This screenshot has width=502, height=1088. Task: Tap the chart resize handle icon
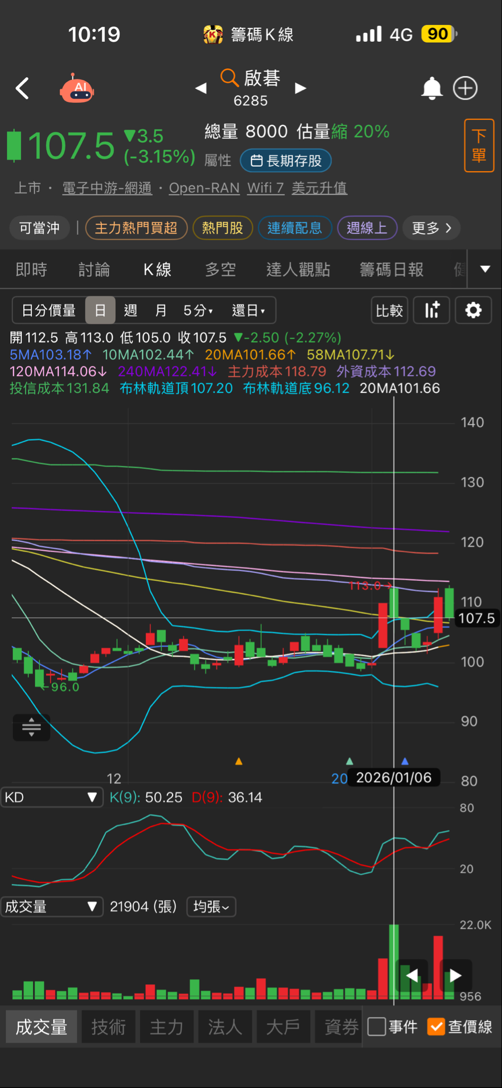(x=31, y=727)
